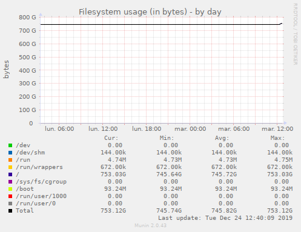Click the 144.00k Cur value for /dev/shm
Screen dimensions: 301x232
click(x=113, y=153)
